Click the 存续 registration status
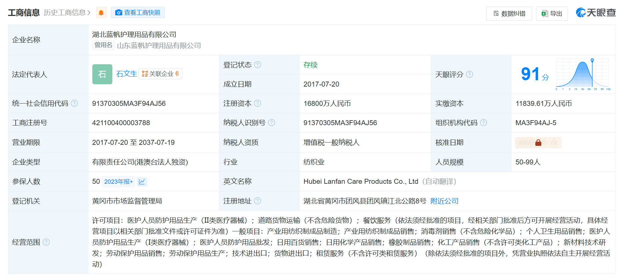Screen dimensions: 621x277 pyautogui.click(x=310, y=65)
